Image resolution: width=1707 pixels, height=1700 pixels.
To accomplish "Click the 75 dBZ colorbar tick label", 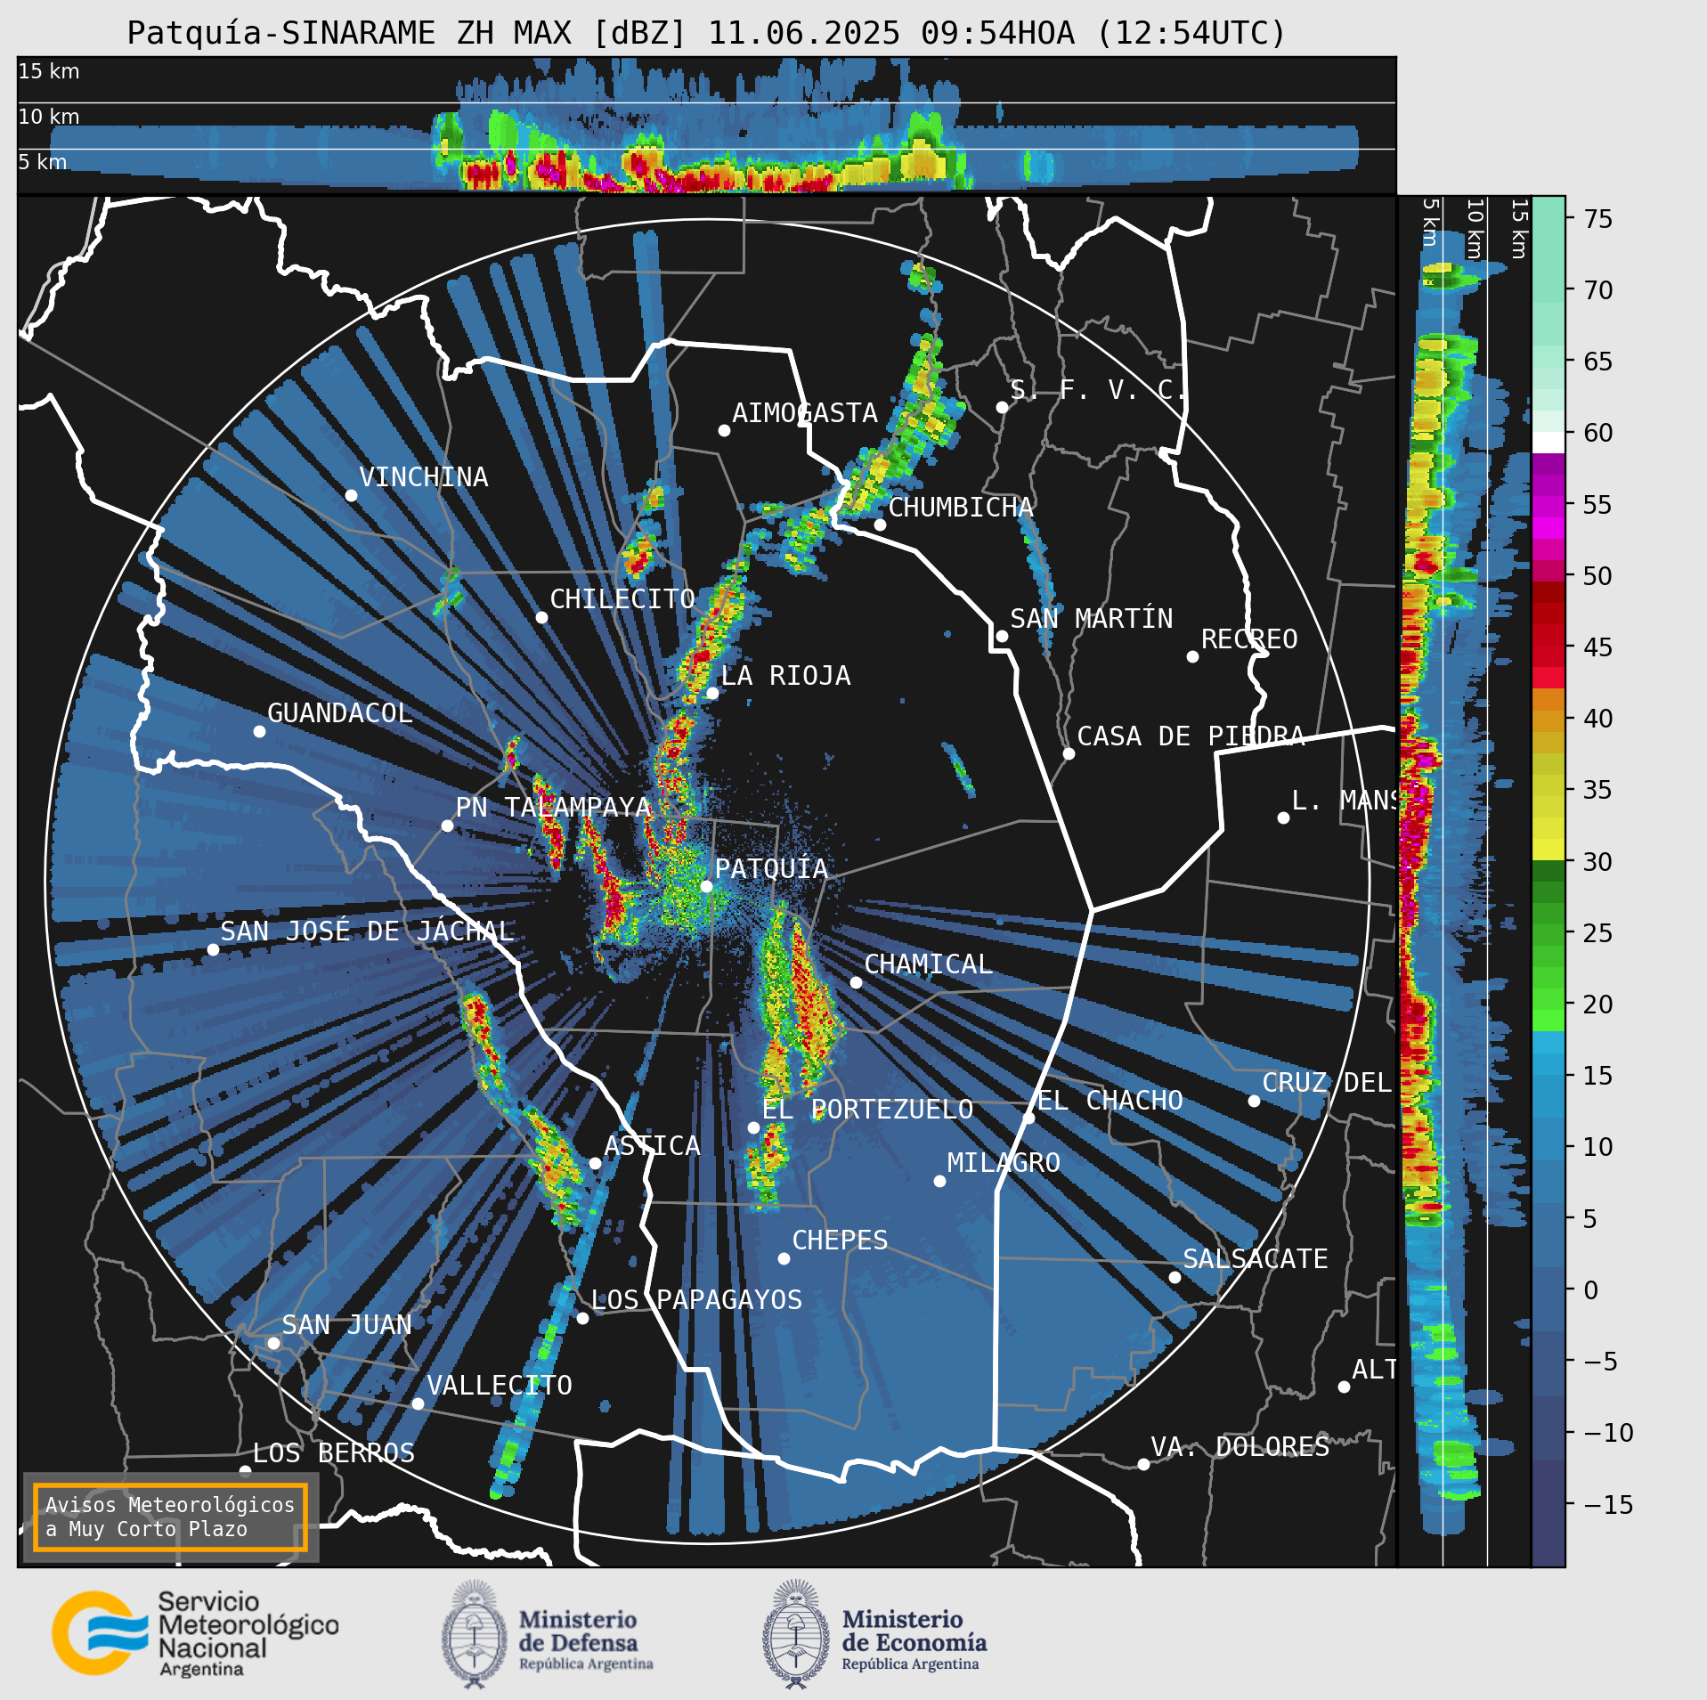I will click(x=1598, y=219).
